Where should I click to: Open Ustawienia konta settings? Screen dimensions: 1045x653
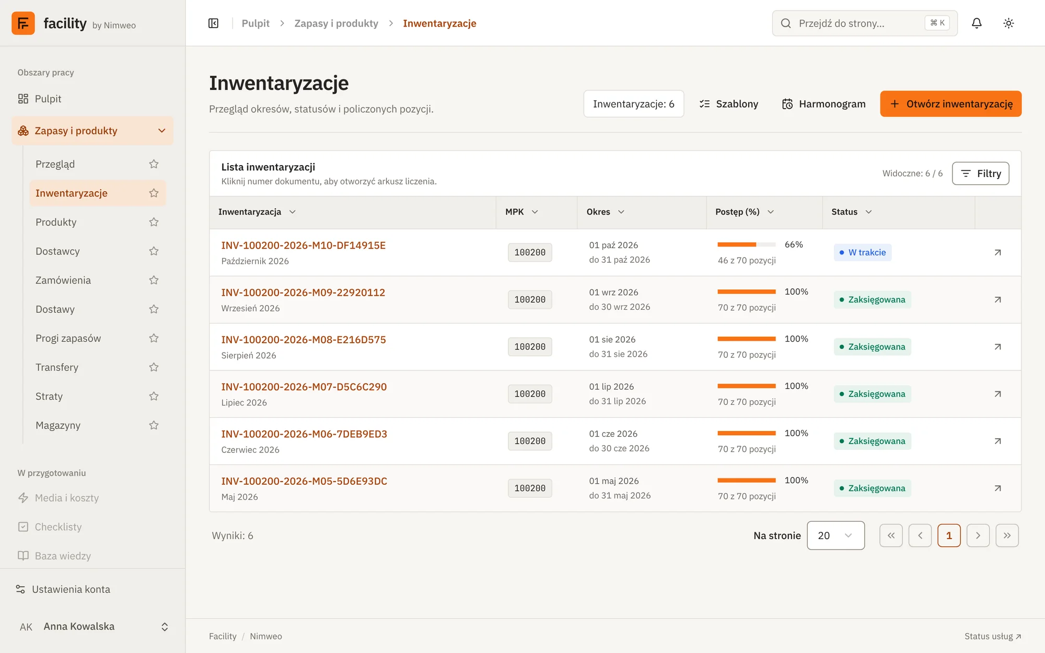pyautogui.click(x=63, y=589)
